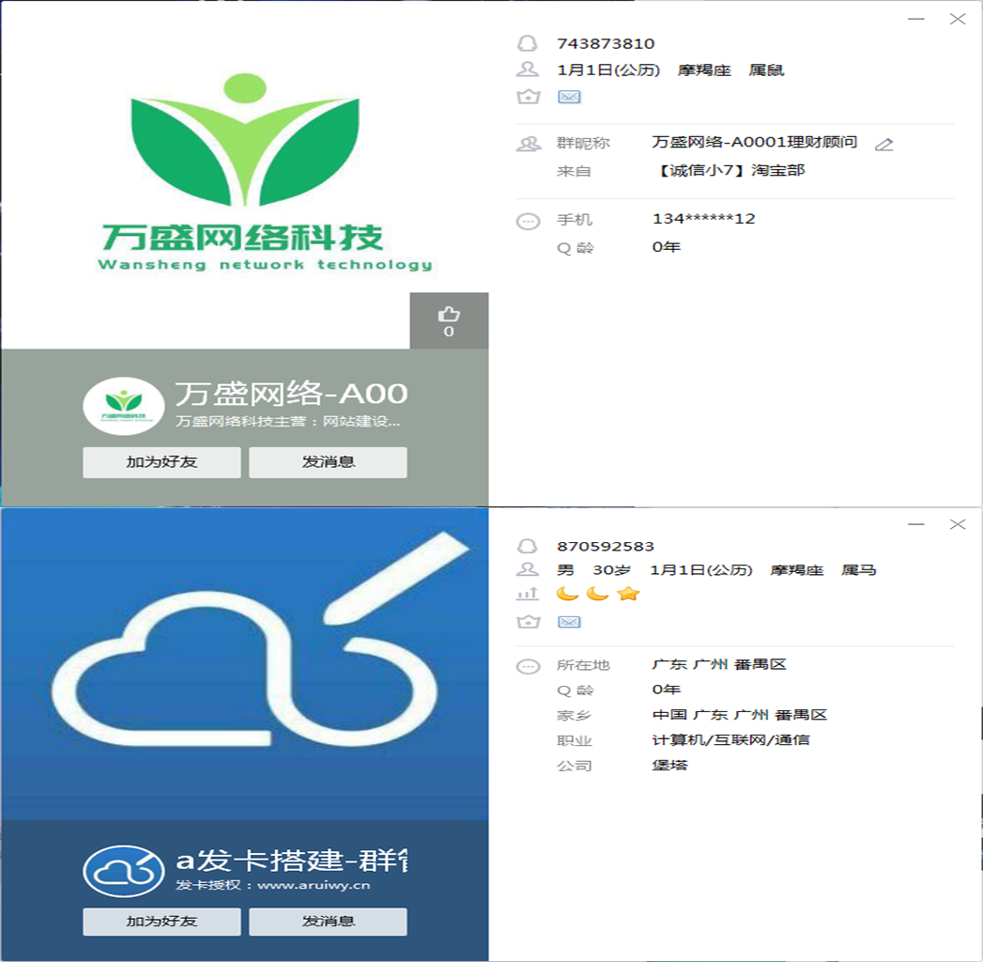The image size is (983, 962).
Task: Click phone number 134******12
Action: (704, 219)
